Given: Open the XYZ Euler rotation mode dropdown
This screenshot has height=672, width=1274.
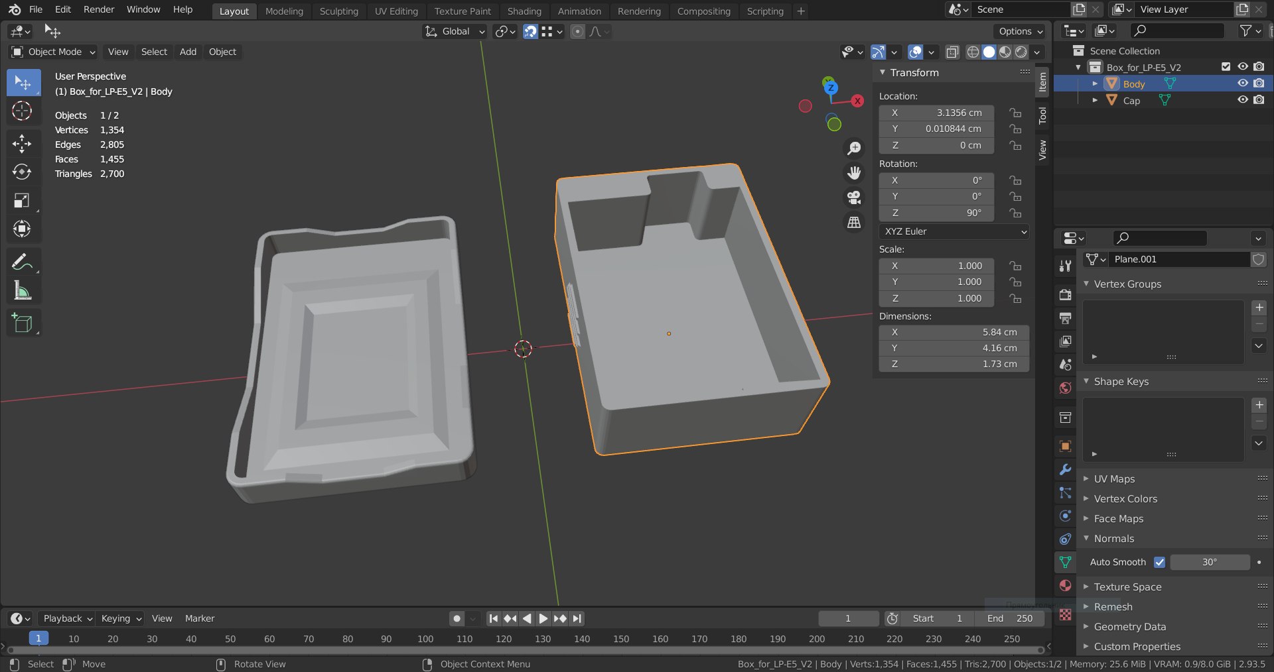Looking at the screenshot, I should pyautogui.click(x=954, y=231).
